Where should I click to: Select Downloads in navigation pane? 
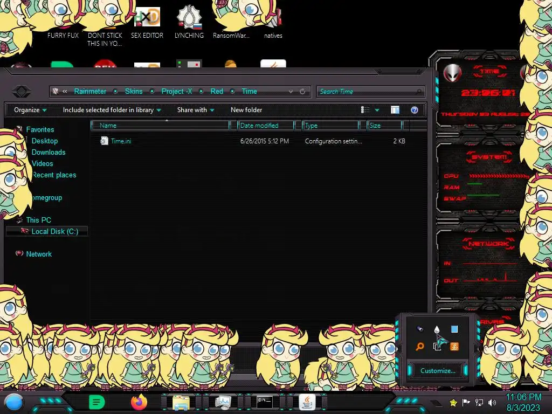pos(49,152)
